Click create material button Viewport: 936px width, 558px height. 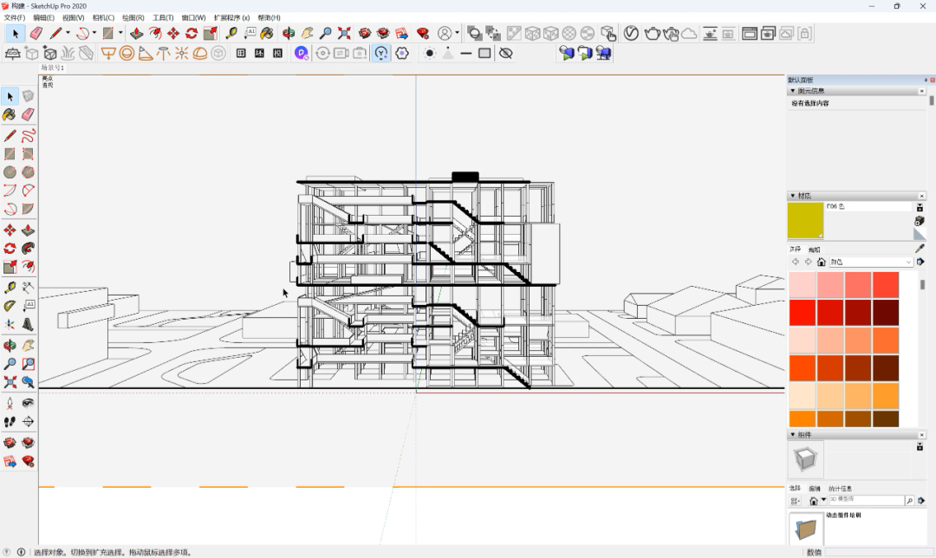click(x=920, y=221)
